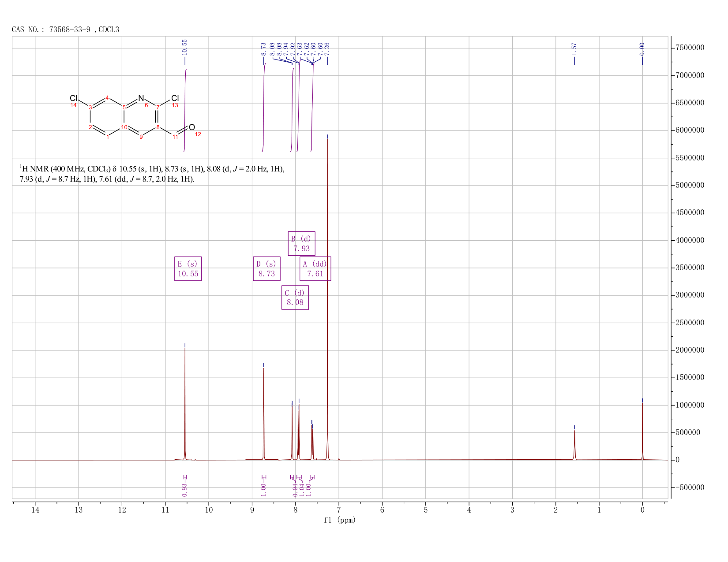Click the Cl atom labeled 13 in structure
This screenshot has height=562, width=728.
pyautogui.click(x=175, y=98)
